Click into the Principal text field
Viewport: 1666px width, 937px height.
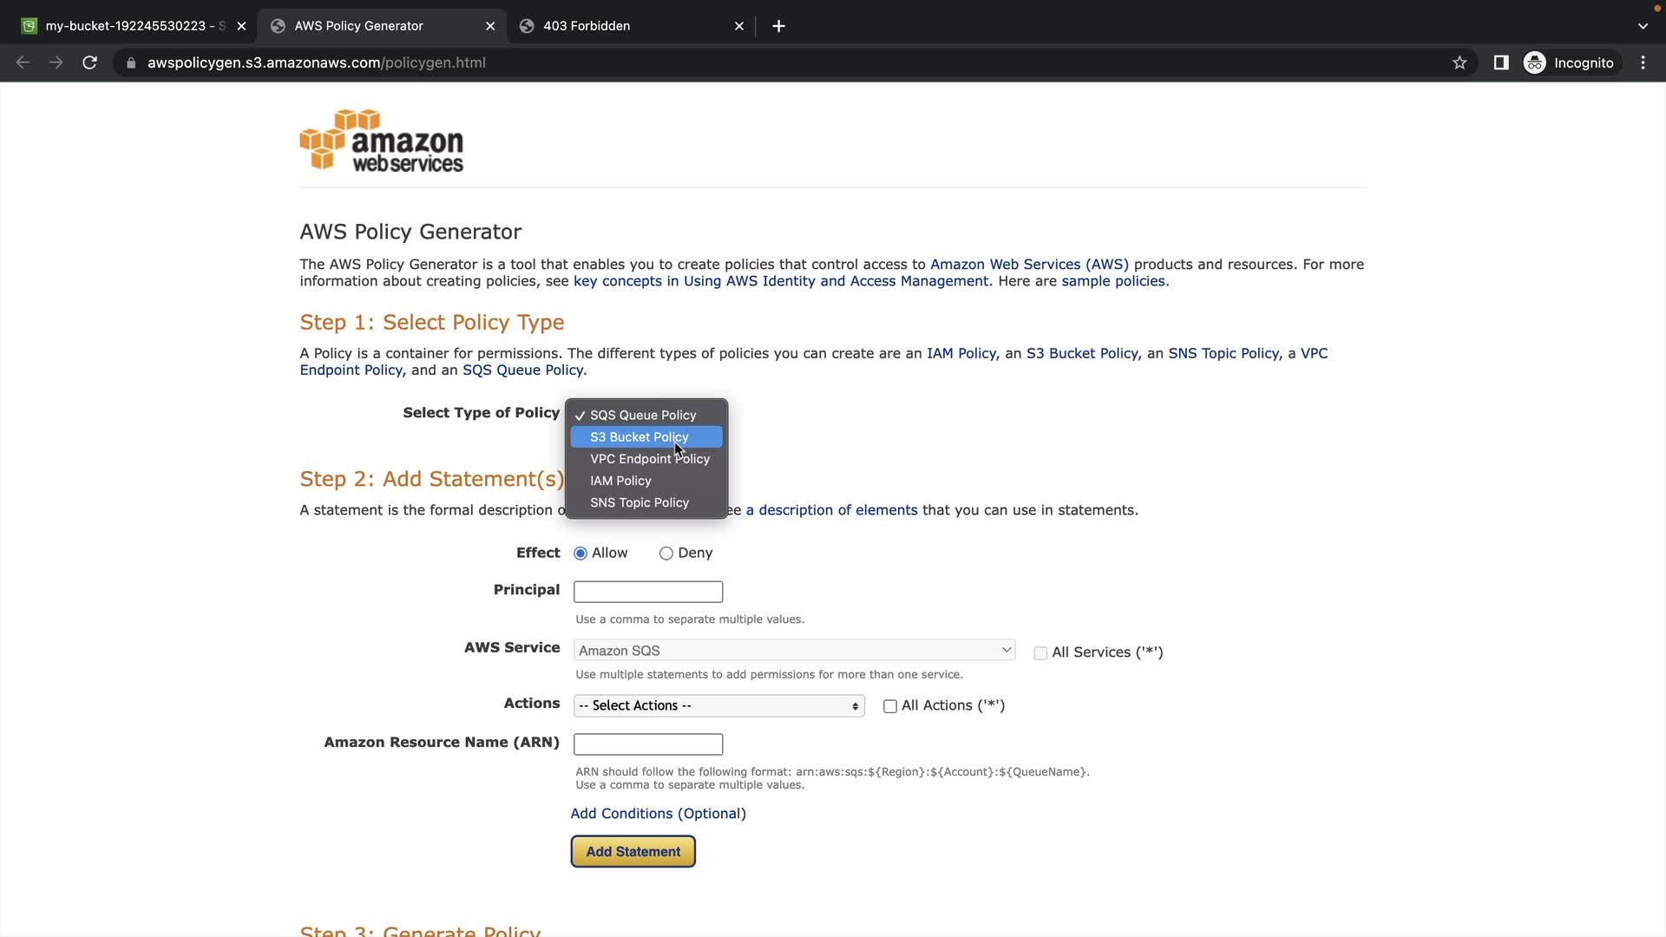click(x=648, y=592)
